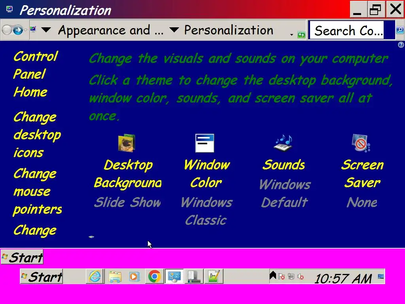Click Desktop Background label
Screen dimensions: 405x304
128,174
